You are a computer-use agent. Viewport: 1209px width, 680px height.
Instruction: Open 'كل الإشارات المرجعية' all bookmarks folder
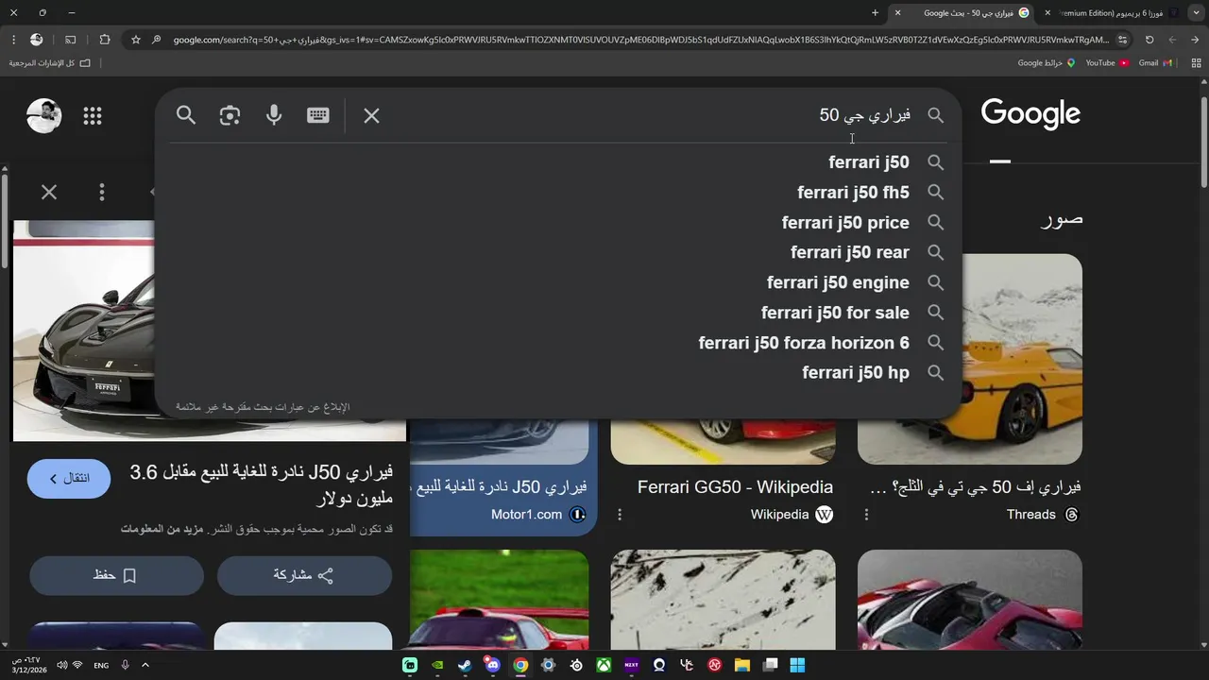[49, 63]
